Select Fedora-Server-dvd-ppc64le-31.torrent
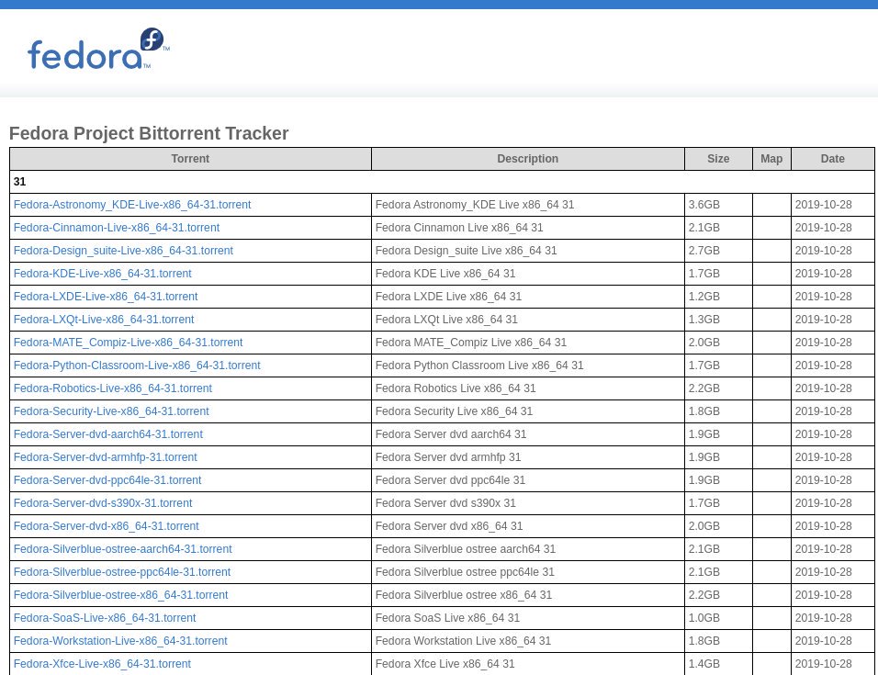This screenshot has width=878, height=675. pyautogui.click(x=107, y=480)
